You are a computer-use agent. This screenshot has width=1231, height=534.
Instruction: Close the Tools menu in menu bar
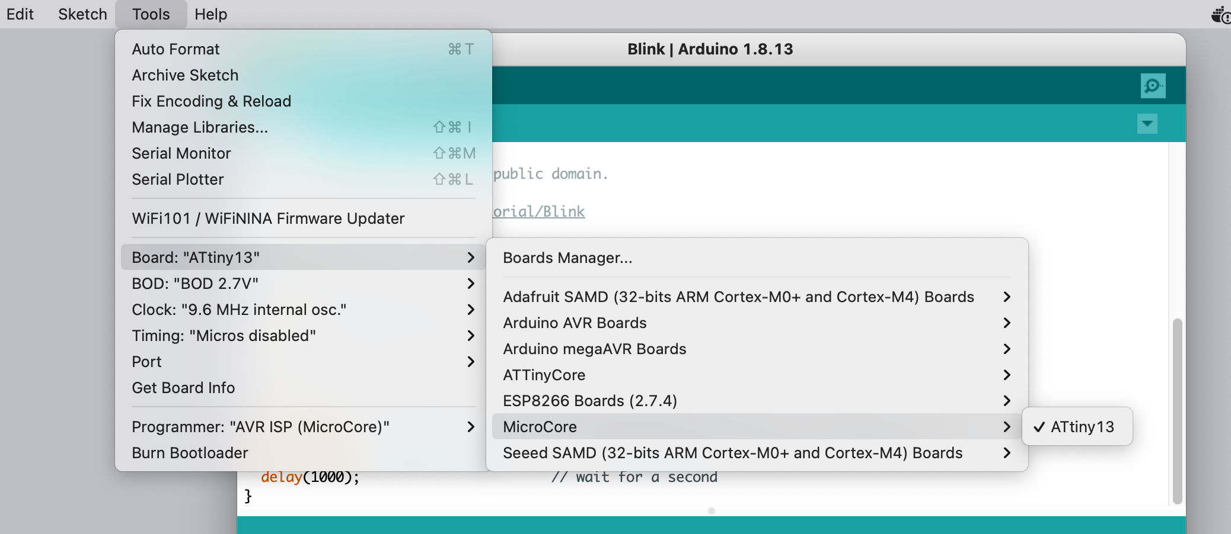(151, 14)
